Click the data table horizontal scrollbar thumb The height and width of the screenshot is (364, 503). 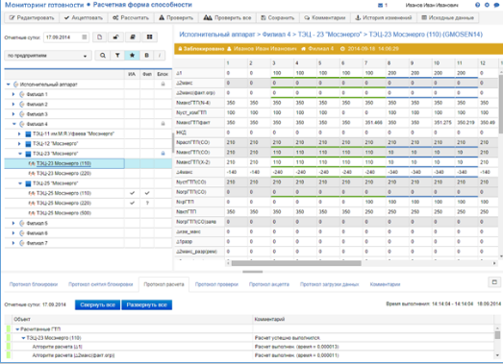click(296, 263)
